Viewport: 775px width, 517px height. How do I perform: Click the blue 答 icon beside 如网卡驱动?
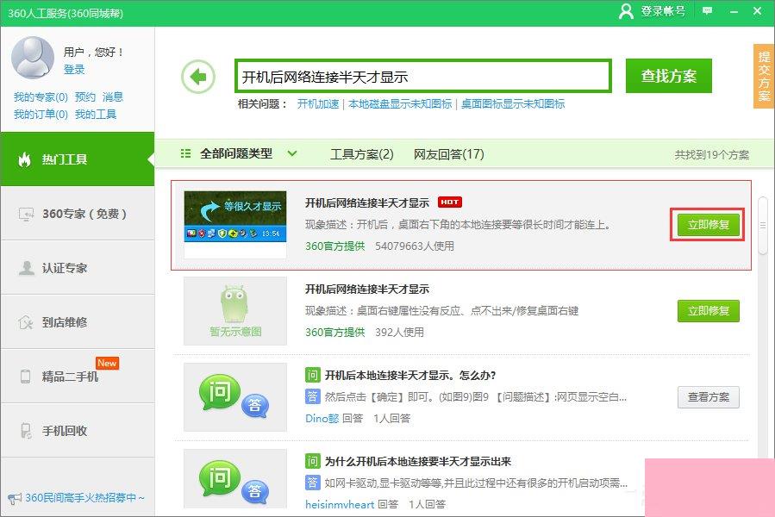click(x=312, y=483)
